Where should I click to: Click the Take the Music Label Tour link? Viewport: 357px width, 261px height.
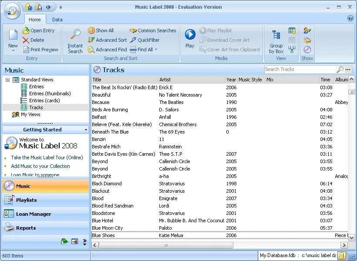[x=47, y=157]
